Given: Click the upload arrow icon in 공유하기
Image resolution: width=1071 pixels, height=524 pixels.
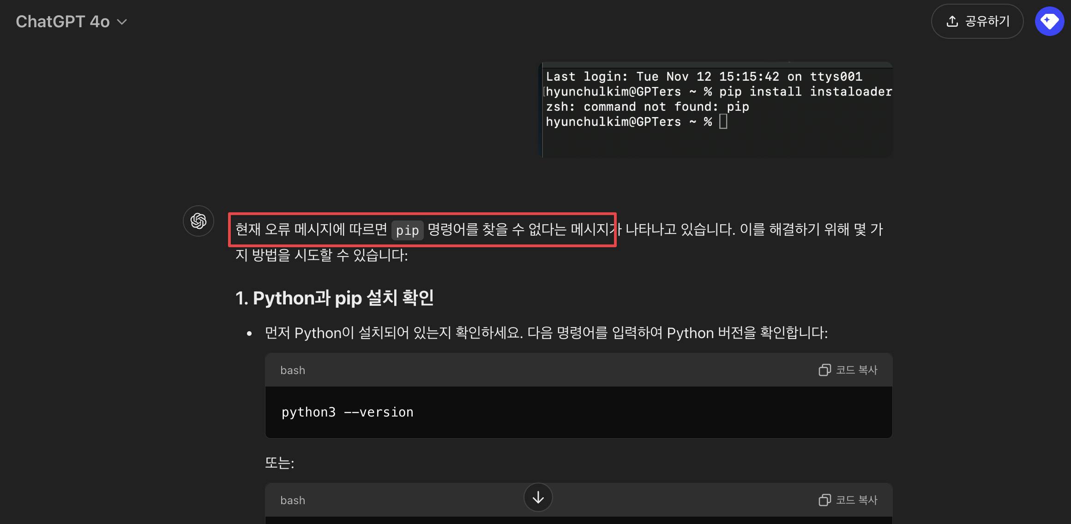Looking at the screenshot, I should point(952,21).
